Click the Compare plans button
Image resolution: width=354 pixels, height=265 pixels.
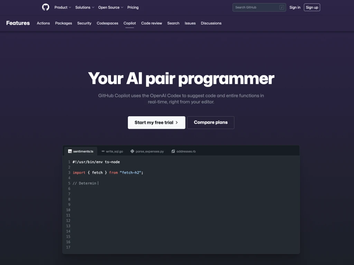coord(211,122)
